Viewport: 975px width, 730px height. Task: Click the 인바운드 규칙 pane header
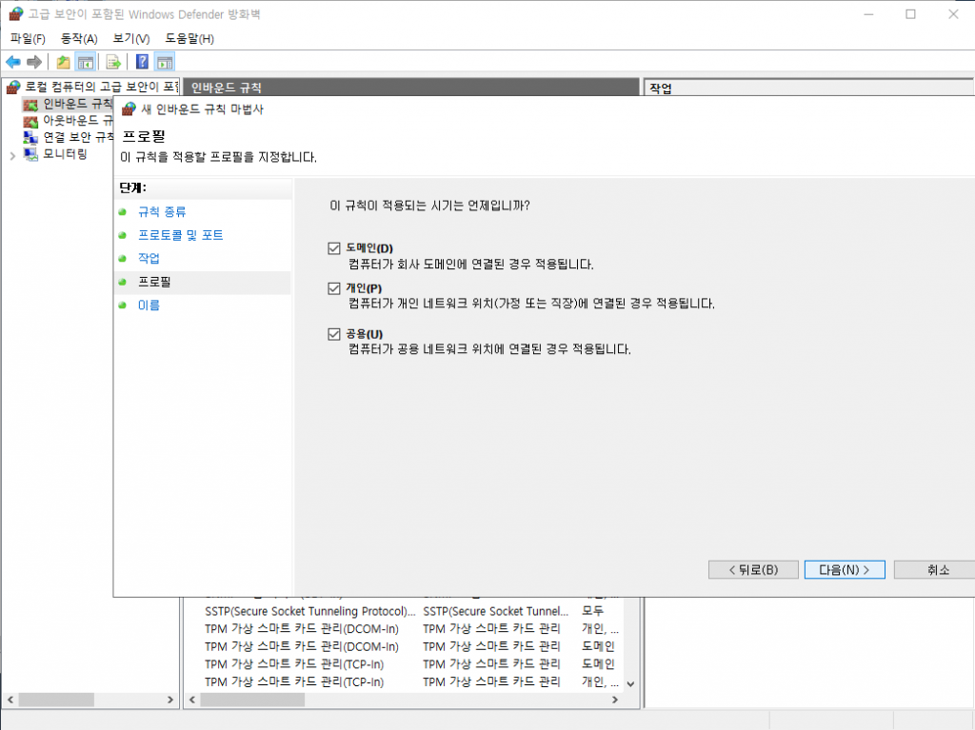[411, 87]
